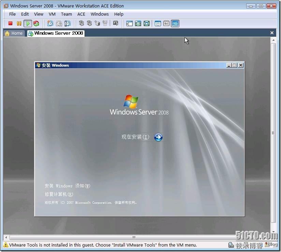281x252 pixels.
Task: Click the summary view wrench window icon
Action: point(158,23)
